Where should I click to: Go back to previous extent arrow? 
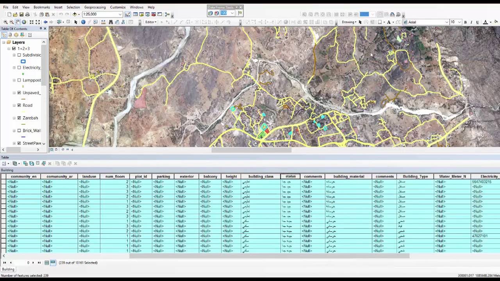45,22
